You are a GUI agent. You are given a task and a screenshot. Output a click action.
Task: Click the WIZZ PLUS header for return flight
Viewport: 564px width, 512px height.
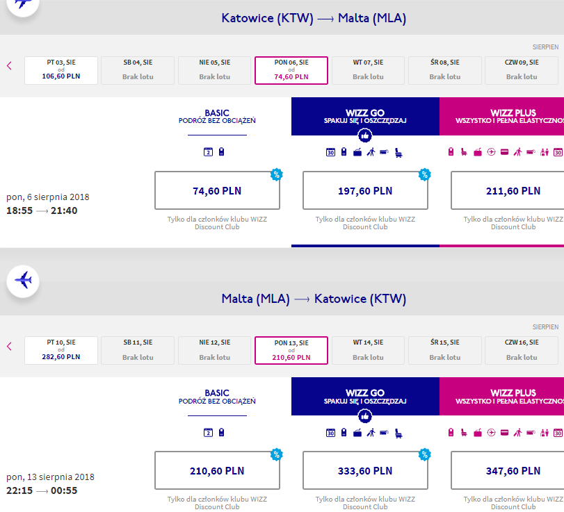tap(502, 396)
